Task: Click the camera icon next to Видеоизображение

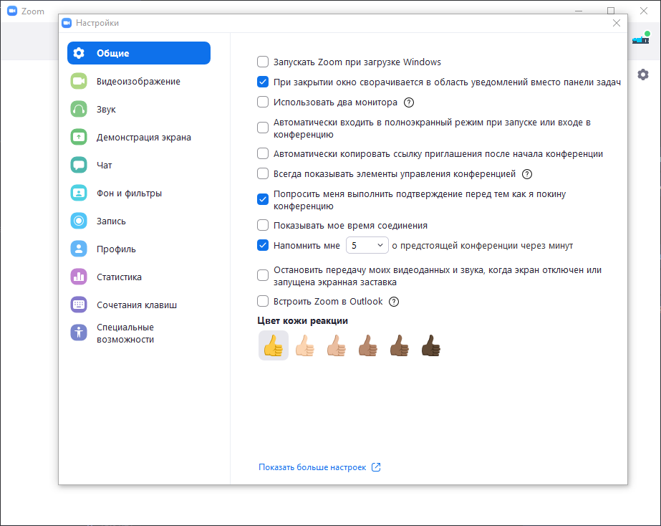Action: coord(79,81)
